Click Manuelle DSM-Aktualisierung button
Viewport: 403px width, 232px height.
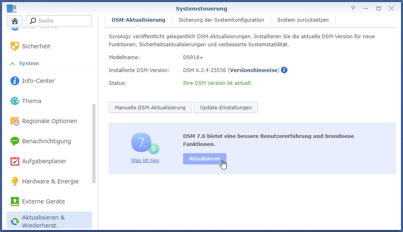click(x=150, y=107)
